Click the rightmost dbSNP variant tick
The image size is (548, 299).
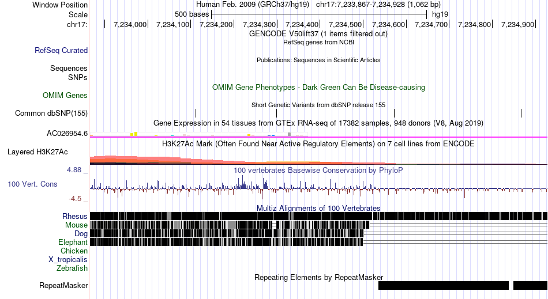point(521,113)
